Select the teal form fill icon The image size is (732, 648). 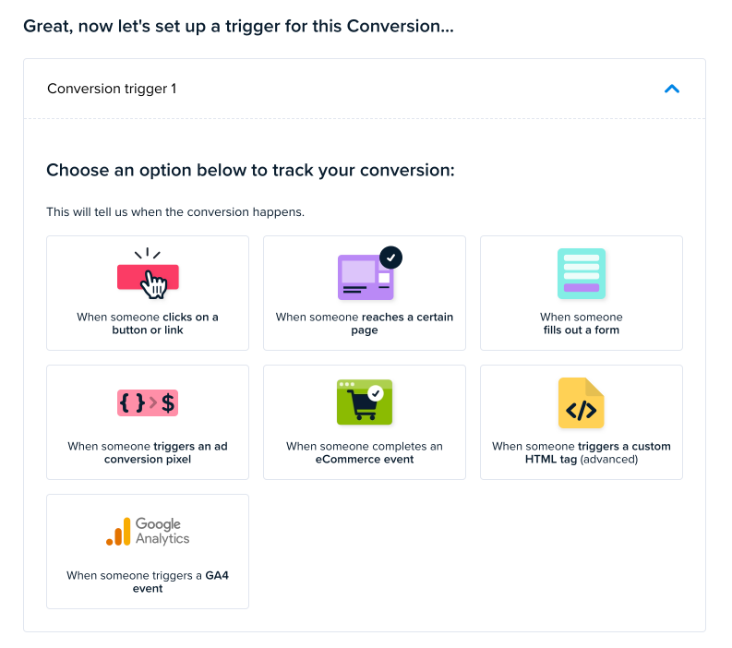582,273
